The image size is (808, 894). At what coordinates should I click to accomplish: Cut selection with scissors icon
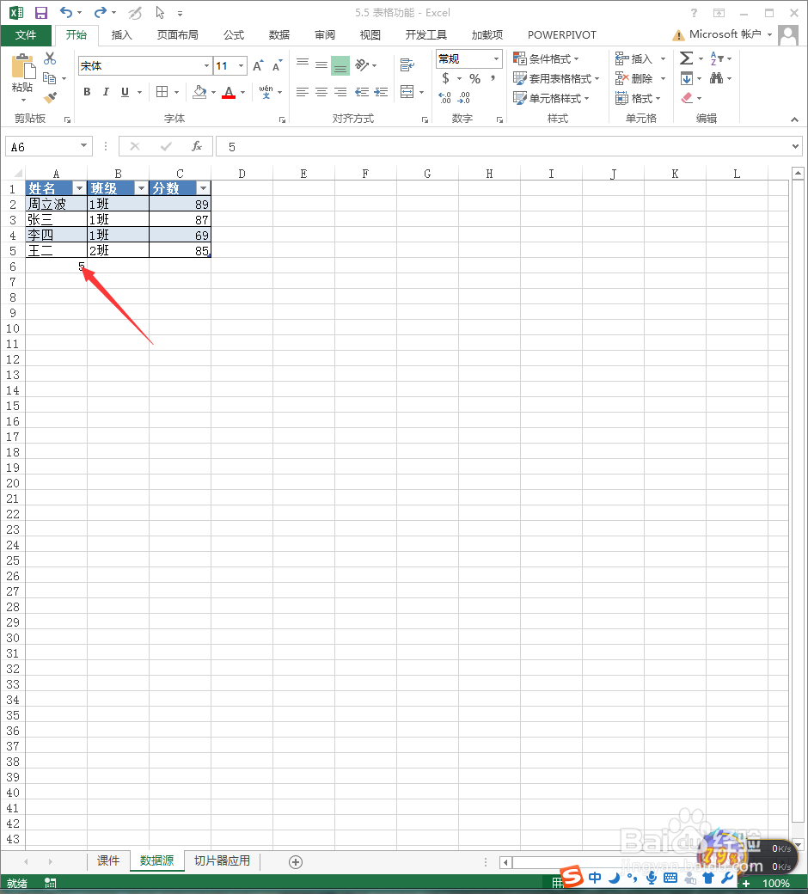pyautogui.click(x=50, y=58)
